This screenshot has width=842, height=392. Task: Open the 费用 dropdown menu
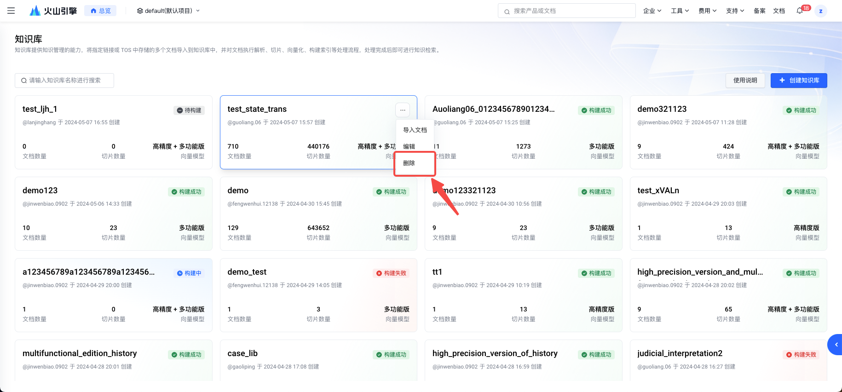pos(707,11)
